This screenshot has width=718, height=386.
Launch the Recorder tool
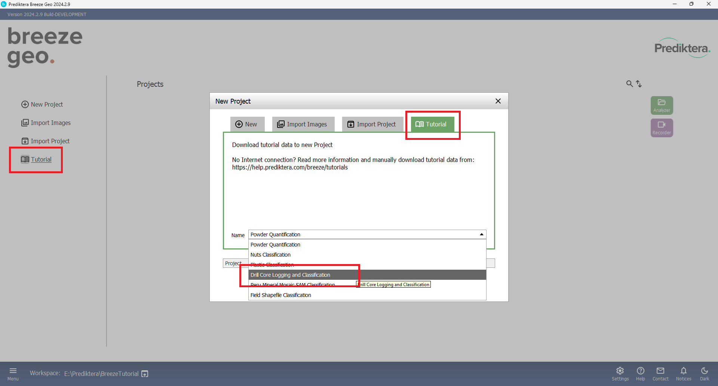click(662, 128)
